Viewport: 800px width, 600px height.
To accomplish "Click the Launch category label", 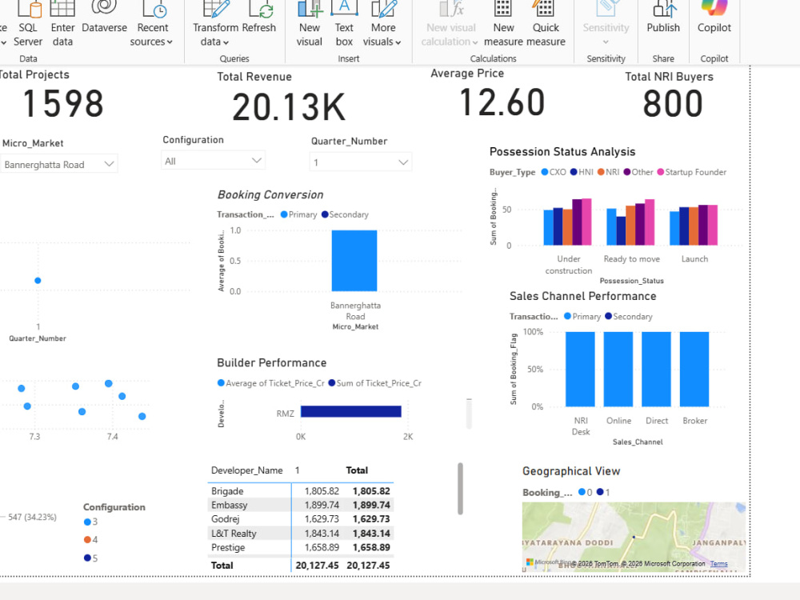I will click(x=694, y=259).
